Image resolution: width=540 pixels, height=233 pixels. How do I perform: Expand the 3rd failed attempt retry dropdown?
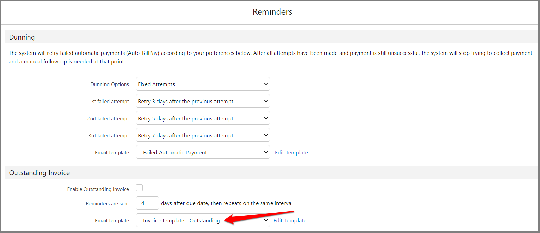tap(203, 135)
